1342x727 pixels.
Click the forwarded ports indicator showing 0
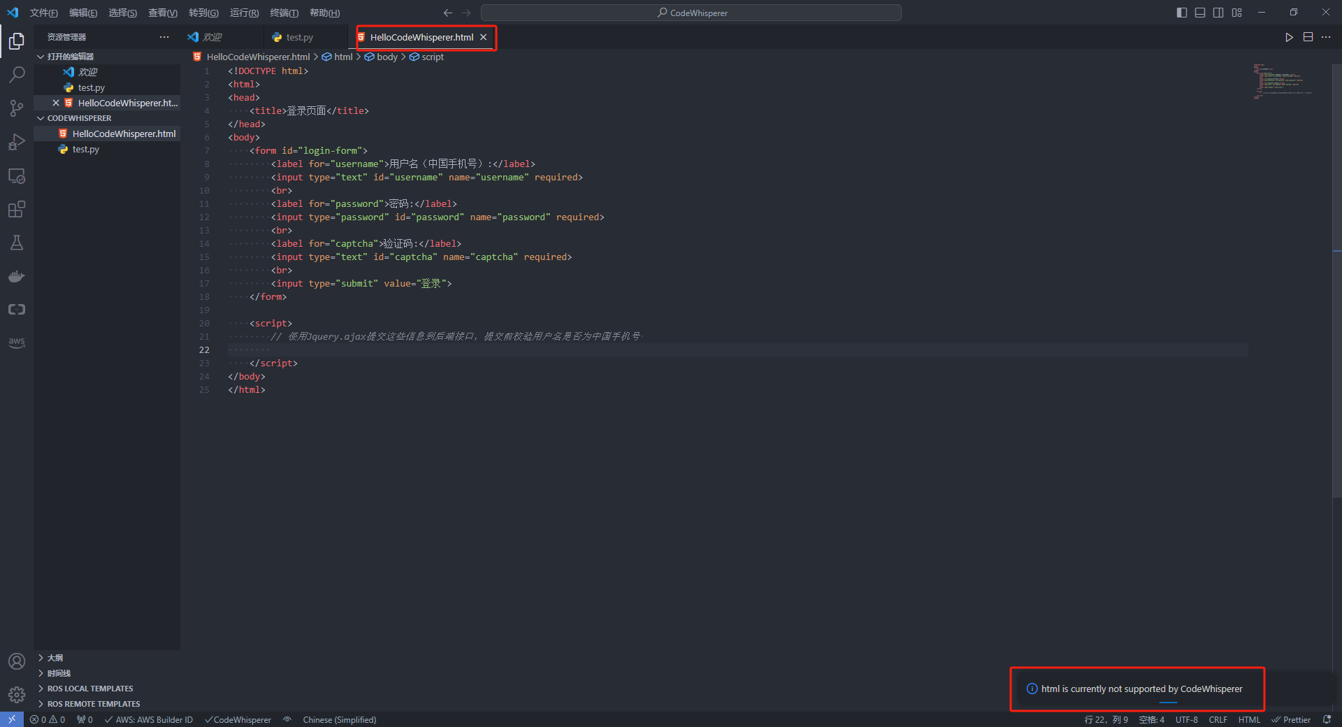click(85, 719)
